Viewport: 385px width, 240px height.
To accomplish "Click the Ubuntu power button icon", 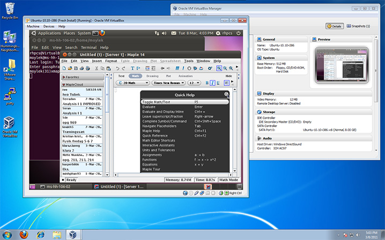I will 239,33.
